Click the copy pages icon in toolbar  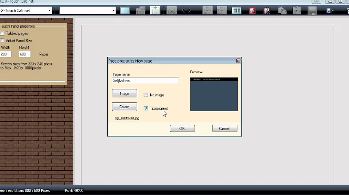coord(283,11)
